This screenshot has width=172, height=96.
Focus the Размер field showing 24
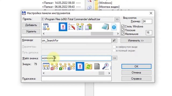pyautogui.click(x=147, y=21)
